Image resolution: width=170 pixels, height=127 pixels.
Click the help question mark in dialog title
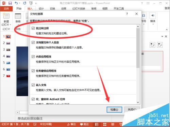coord(127,14)
